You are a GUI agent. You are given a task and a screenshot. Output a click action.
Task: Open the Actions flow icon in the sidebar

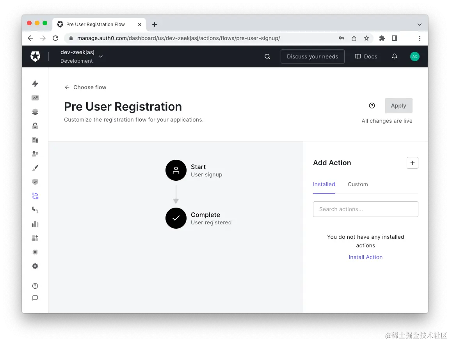[35, 196]
